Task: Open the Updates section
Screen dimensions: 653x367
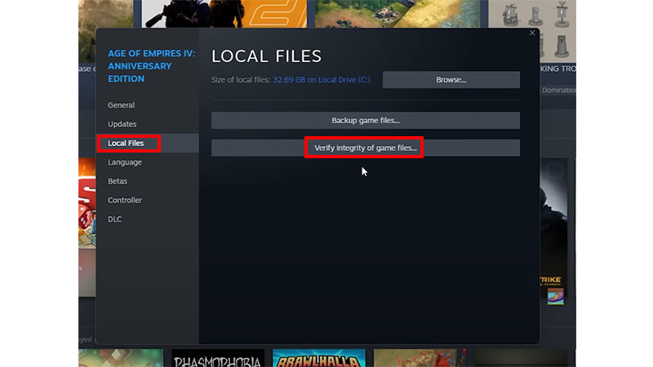Action: click(x=122, y=124)
